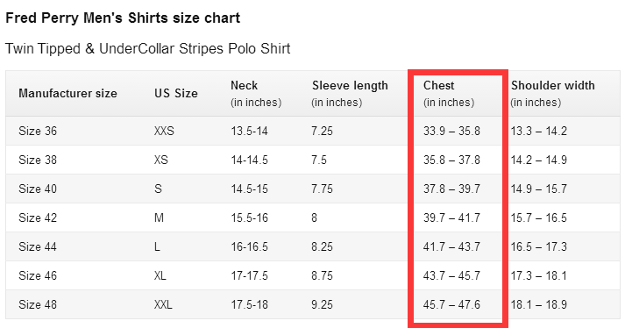Image resolution: width=632 pixels, height=328 pixels.
Task: Select the Twin Tipped Polo Shirt subtitle
Action: coord(147,48)
